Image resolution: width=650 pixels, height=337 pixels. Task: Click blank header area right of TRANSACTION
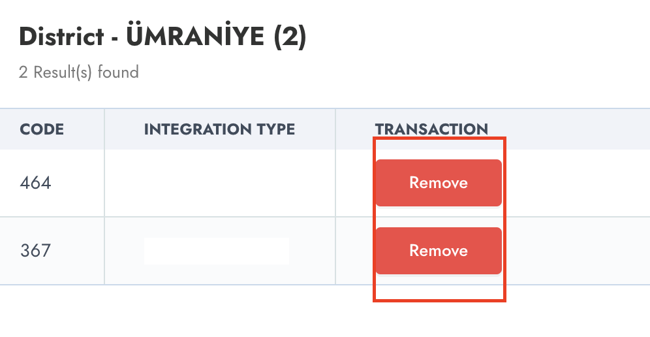(574, 129)
